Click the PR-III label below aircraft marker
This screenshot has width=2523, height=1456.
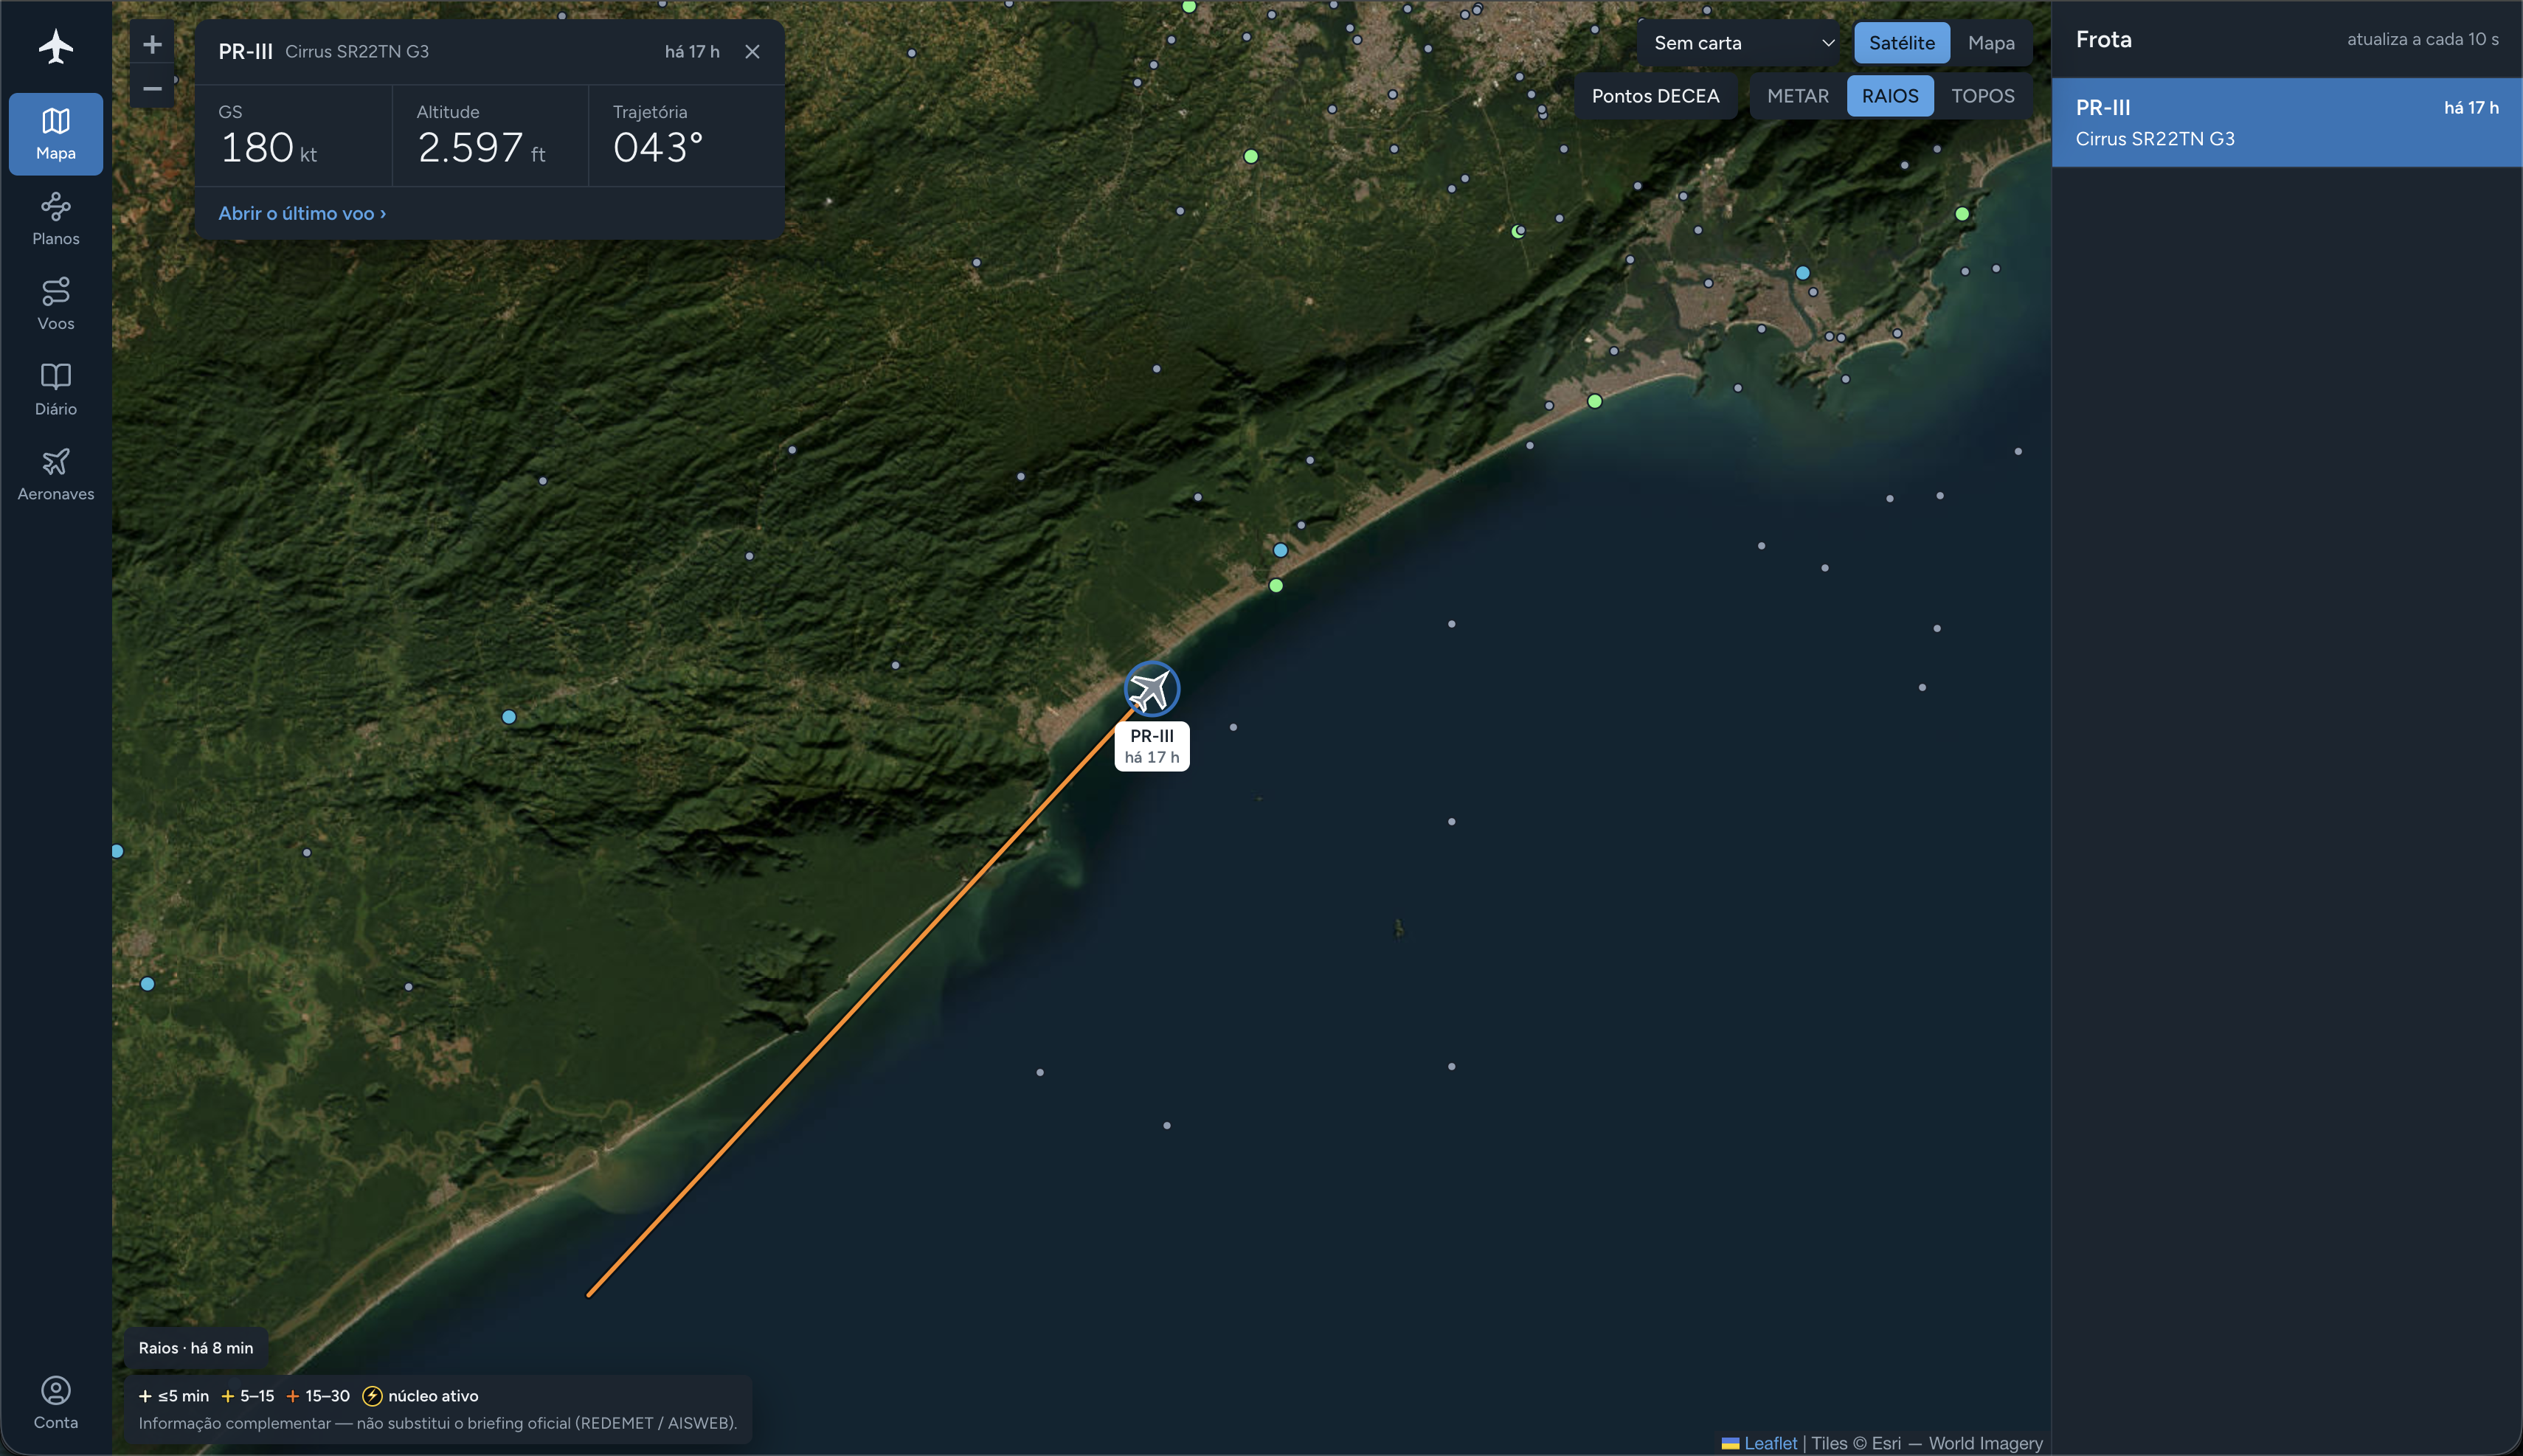(1152, 746)
